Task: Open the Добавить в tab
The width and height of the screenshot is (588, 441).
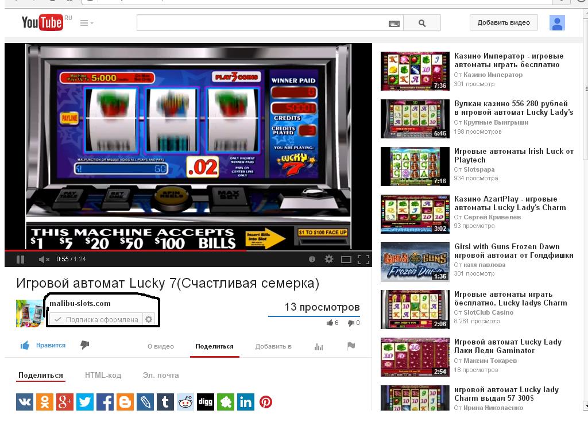Action: click(x=273, y=346)
